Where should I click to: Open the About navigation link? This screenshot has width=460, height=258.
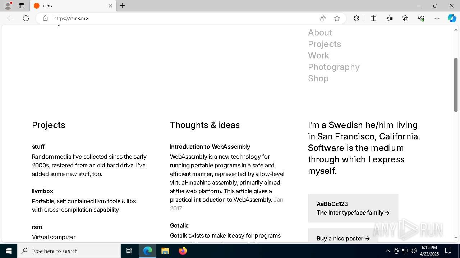(x=320, y=33)
